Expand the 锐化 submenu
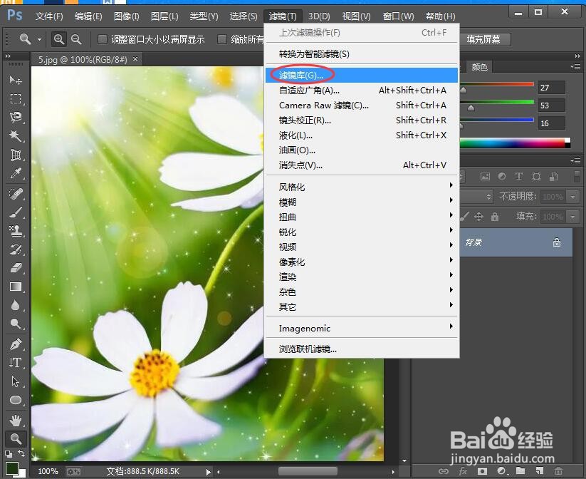The width and height of the screenshot is (586, 479). point(362,232)
